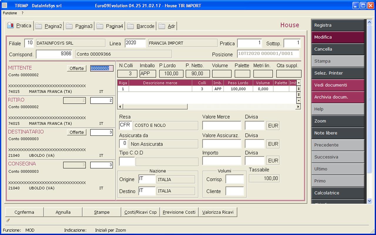376x235 pixels.
Task: Click the sidebar scrollbar's down arrow
Action: tap(370, 201)
